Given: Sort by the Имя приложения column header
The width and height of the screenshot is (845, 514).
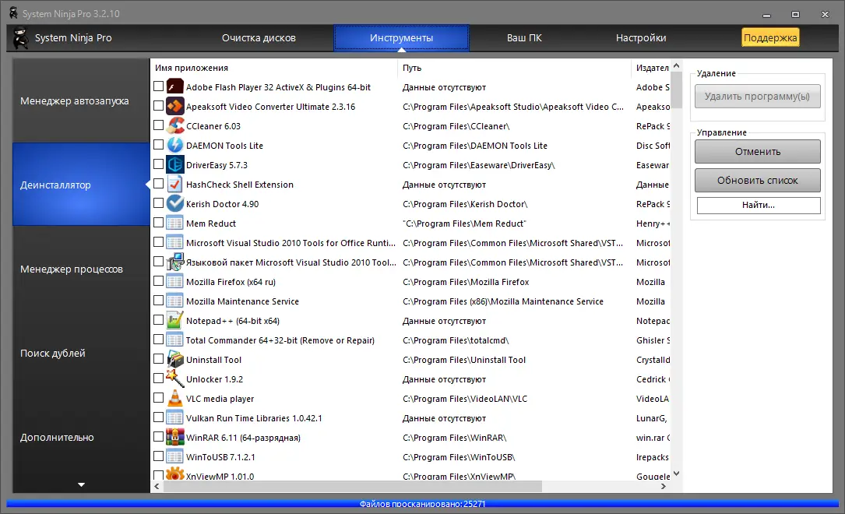Looking at the screenshot, I should (274, 68).
